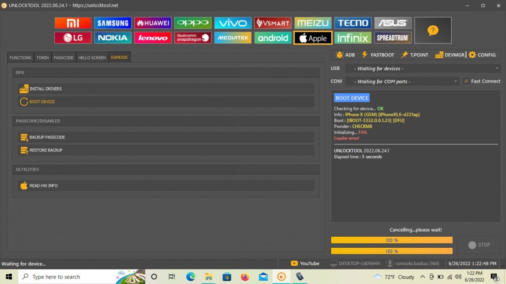The height and width of the screenshot is (284, 506).
Task: Toggle the Fast Connect checkbox
Action: click(x=466, y=81)
